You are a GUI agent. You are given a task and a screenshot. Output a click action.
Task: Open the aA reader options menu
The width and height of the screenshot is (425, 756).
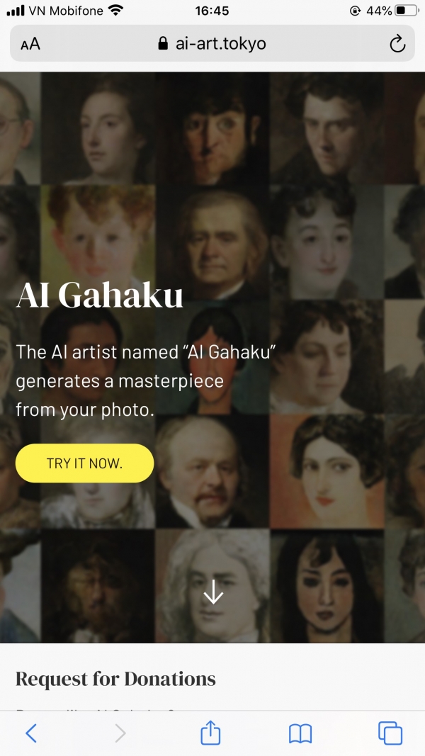tap(30, 45)
